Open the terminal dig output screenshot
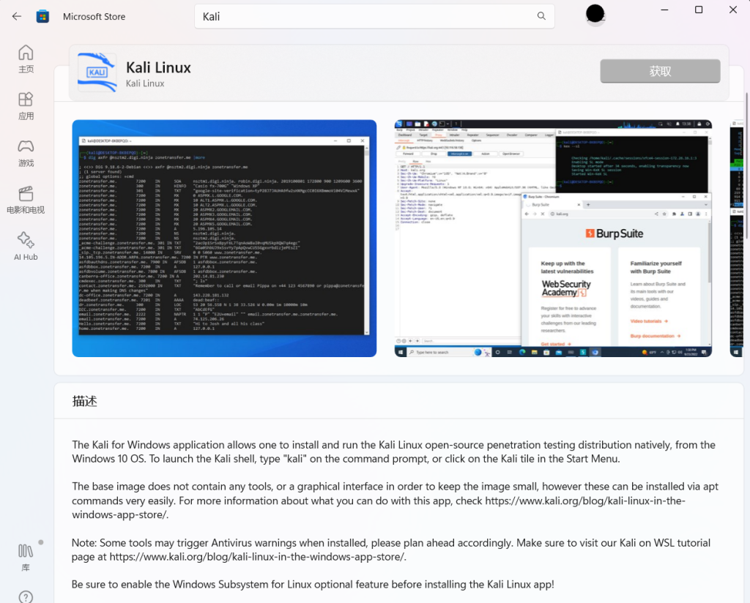The width and height of the screenshot is (750, 603). [224, 239]
